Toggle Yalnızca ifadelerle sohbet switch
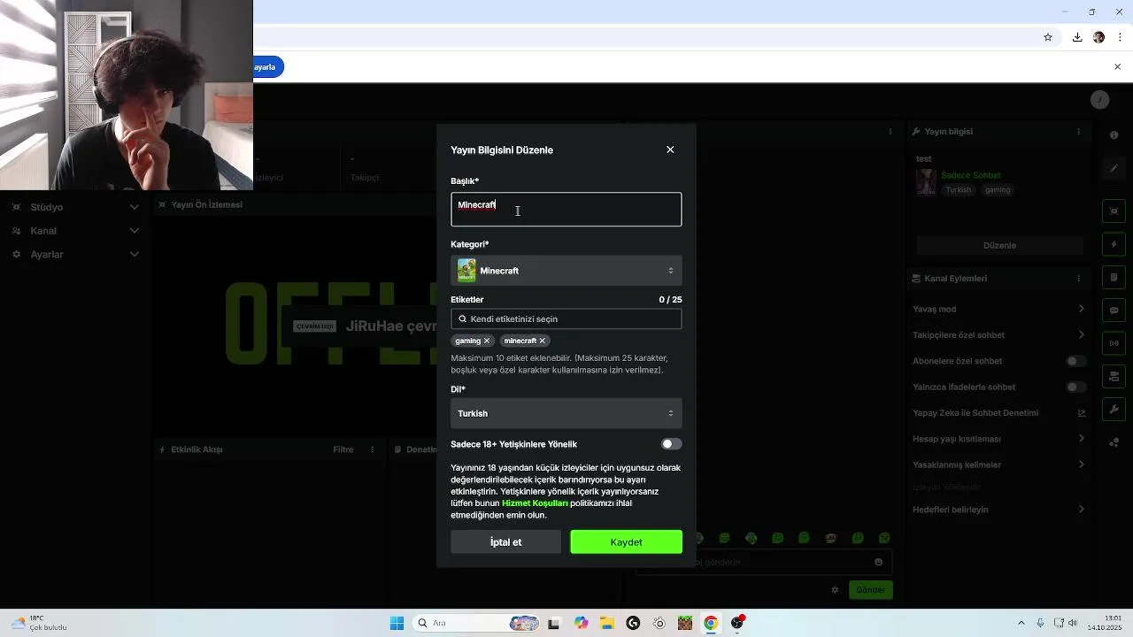1133x637 pixels. (x=1075, y=387)
